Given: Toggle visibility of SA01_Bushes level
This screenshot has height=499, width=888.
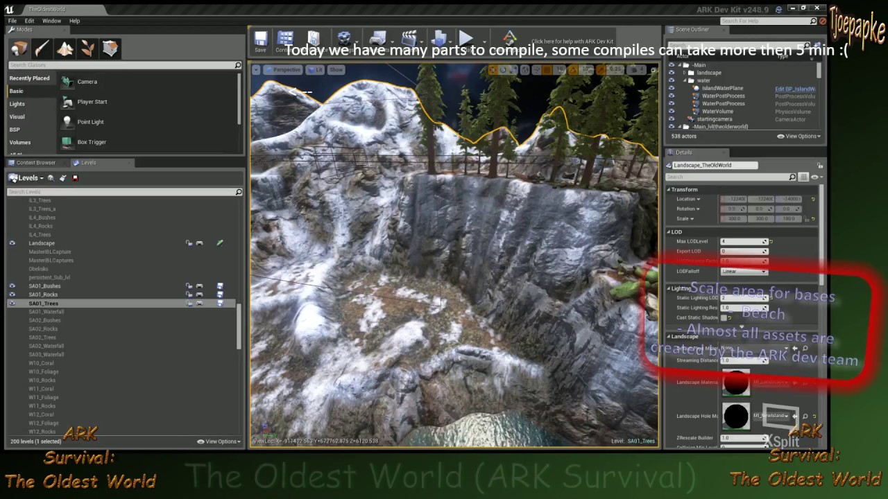Looking at the screenshot, I should click(12, 286).
